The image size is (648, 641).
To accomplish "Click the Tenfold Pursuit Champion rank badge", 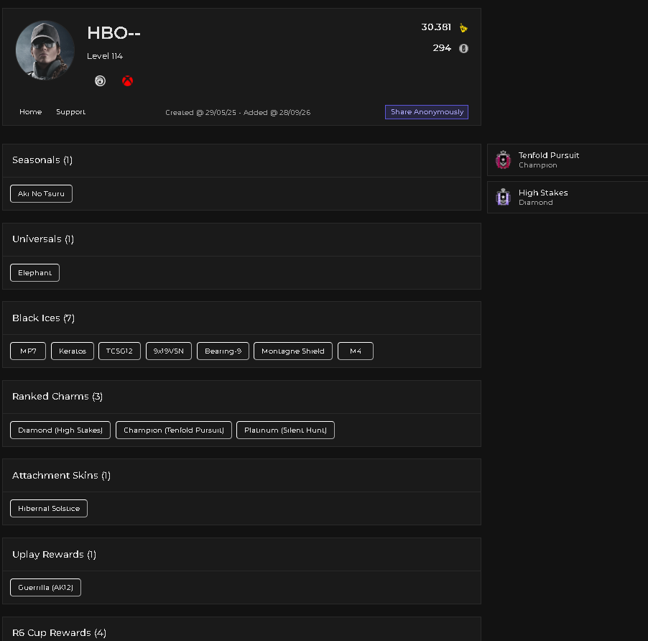I will (x=503, y=160).
